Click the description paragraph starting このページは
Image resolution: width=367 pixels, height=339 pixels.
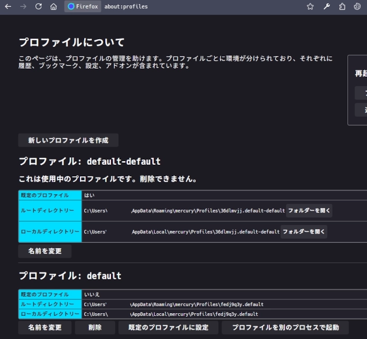pyautogui.click(x=176, y=62)
